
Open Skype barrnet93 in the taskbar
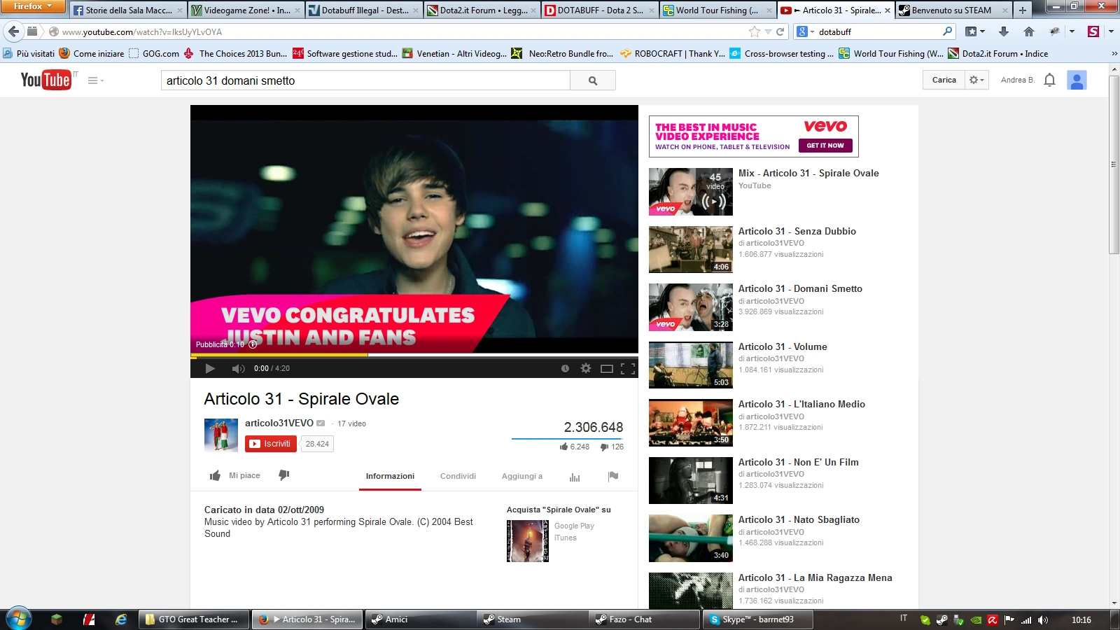pos(758,619)
